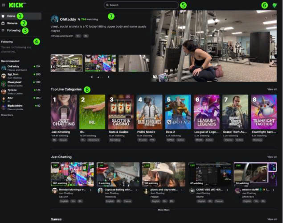
Task: Select the Fitness and Health category link
Action: pyautogui.click(x=62, y=36)
